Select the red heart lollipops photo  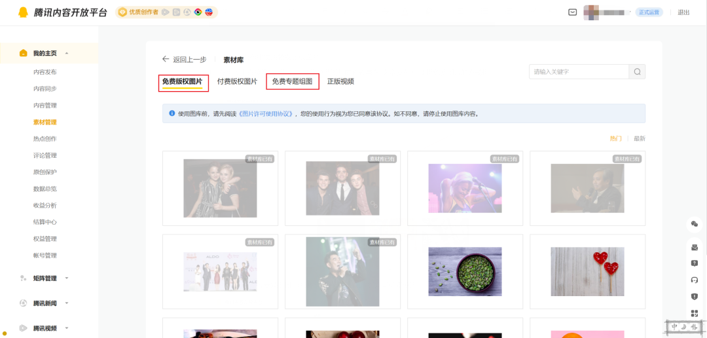(x=587, y=272)
